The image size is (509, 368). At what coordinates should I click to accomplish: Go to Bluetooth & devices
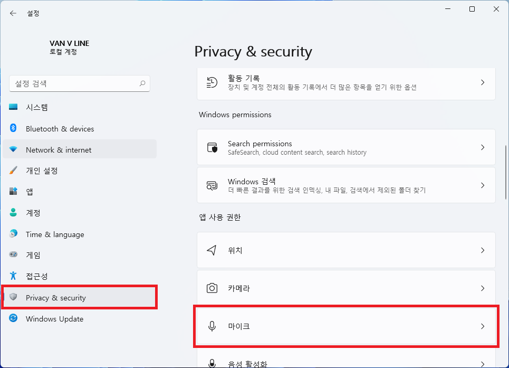click(x=80, y=129)
